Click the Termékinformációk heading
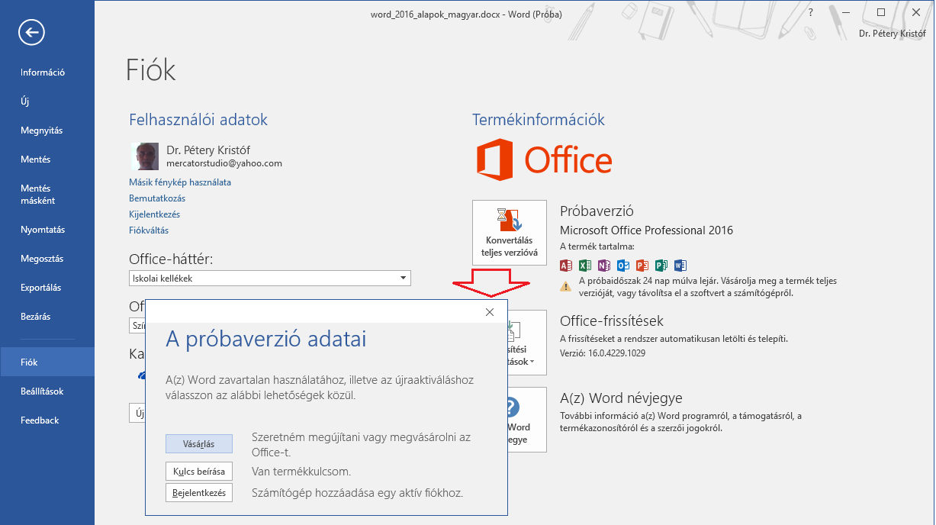The width and height of the screenshot is (936, 525). pos(539,120)
